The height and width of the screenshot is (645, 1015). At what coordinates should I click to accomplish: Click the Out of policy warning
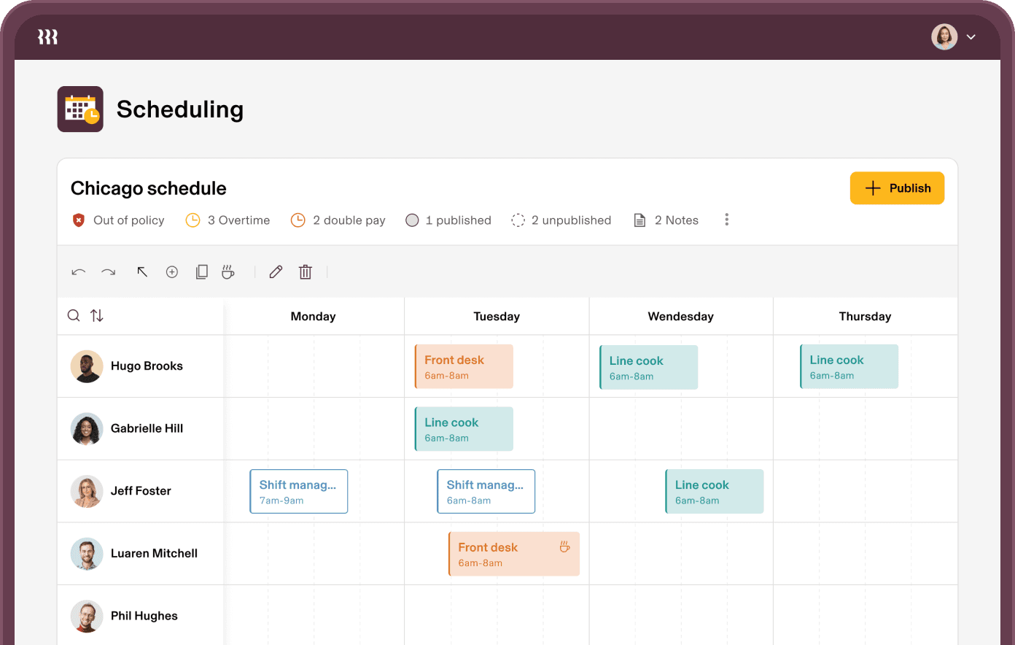[118, 220]
